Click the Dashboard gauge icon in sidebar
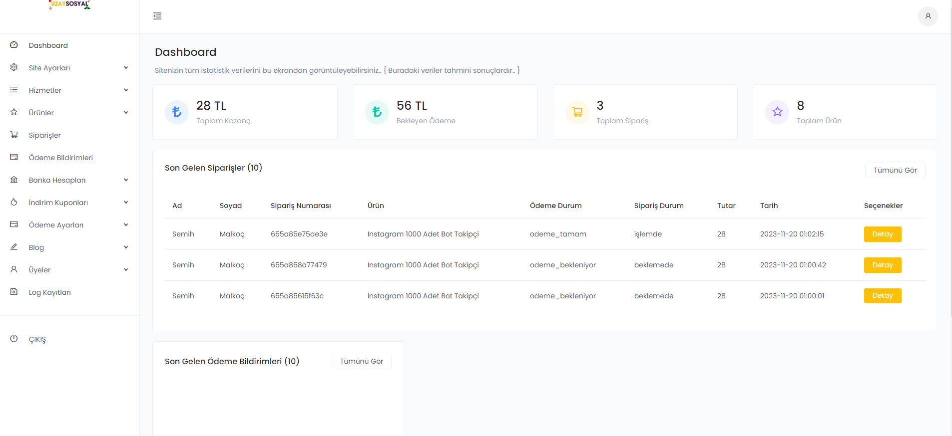Viewport: 952px width, 436px height. pos(14,45)
